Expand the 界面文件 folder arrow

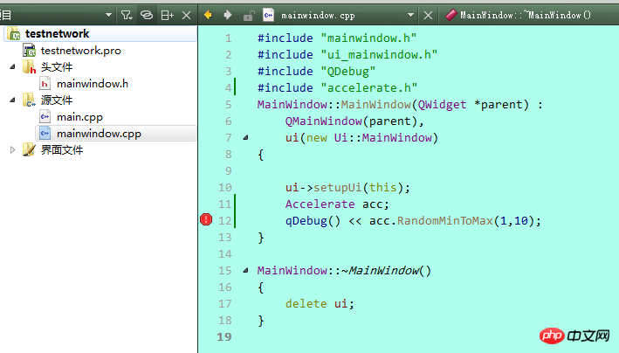[12, 149]
